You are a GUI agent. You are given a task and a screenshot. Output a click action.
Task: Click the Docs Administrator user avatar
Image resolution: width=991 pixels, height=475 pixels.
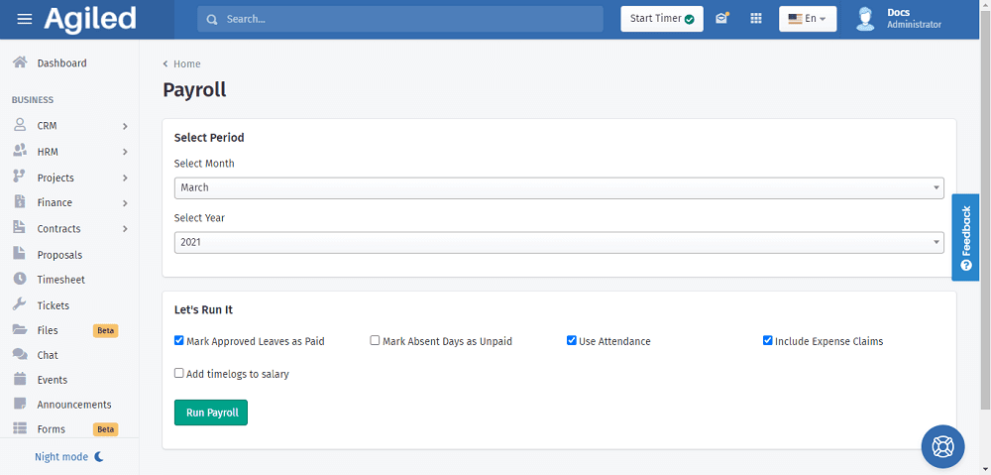pos(865,19)
